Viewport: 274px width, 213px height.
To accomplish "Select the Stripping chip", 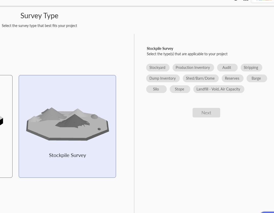I will tap(251, 68).
